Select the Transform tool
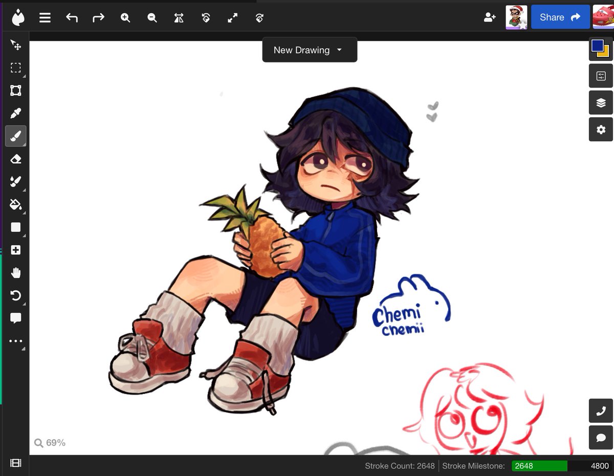Viewport: 614px width, 476px height. click(16, 91)
